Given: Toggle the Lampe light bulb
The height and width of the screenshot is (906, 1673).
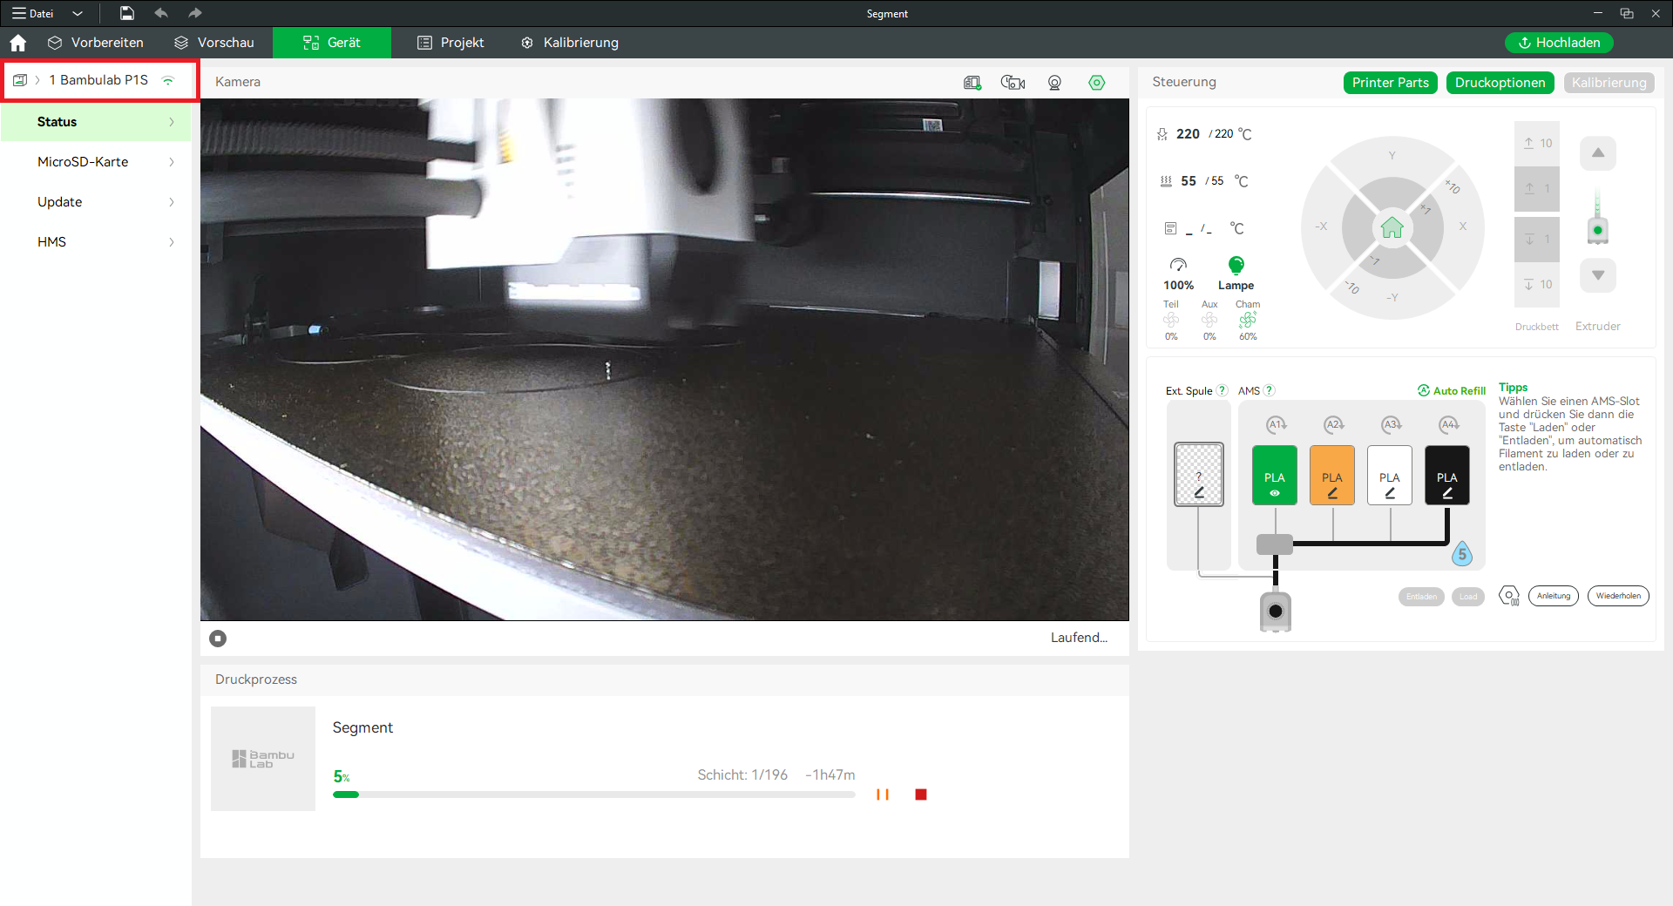Looking at the screenshot, I should tap(1236, 265).
